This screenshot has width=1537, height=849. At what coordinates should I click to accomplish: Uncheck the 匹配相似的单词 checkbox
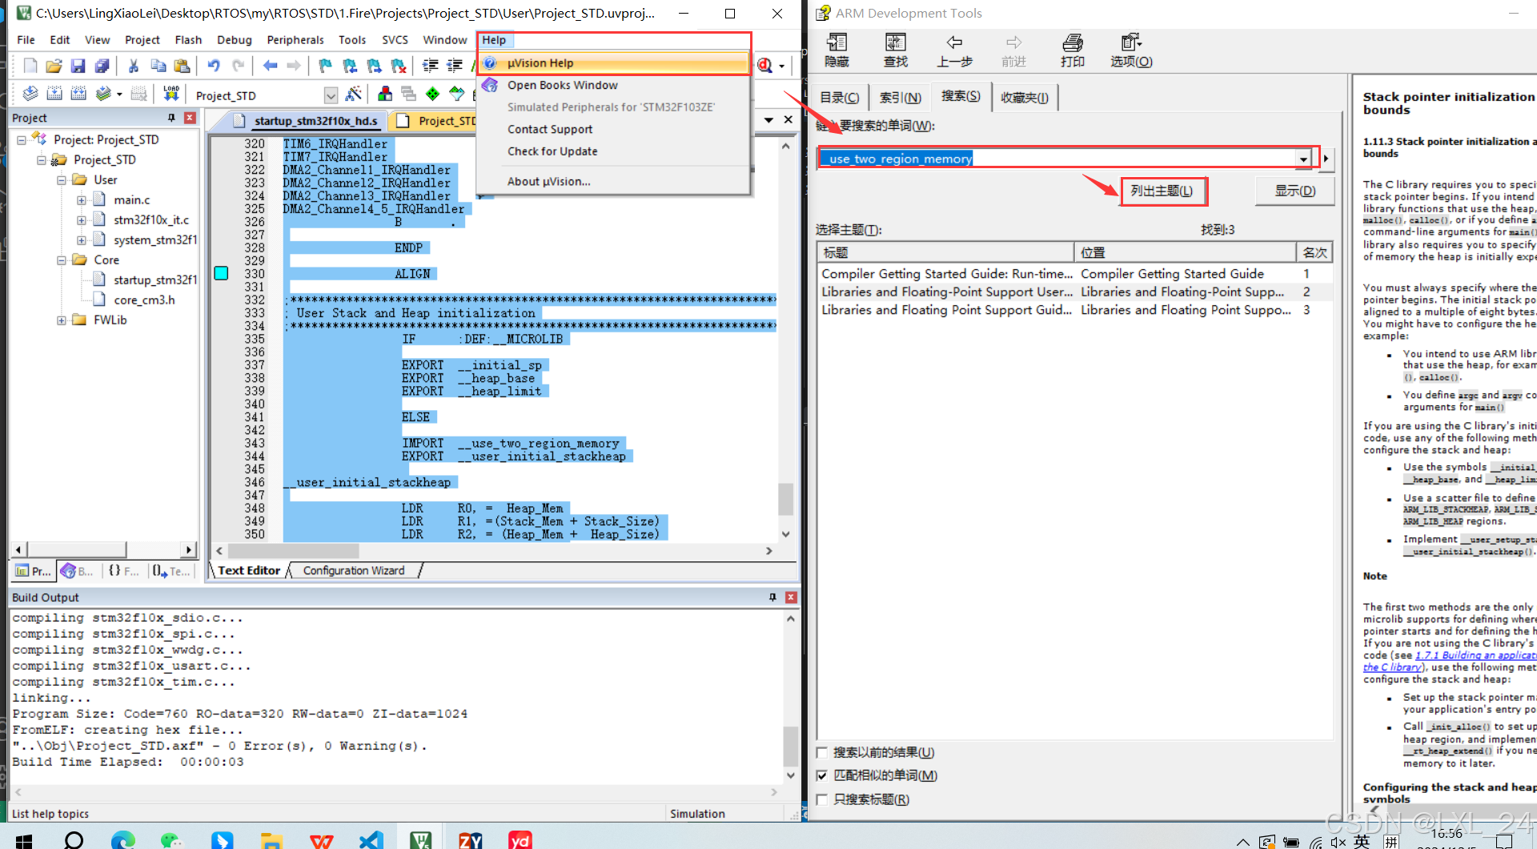pos(822,776)
